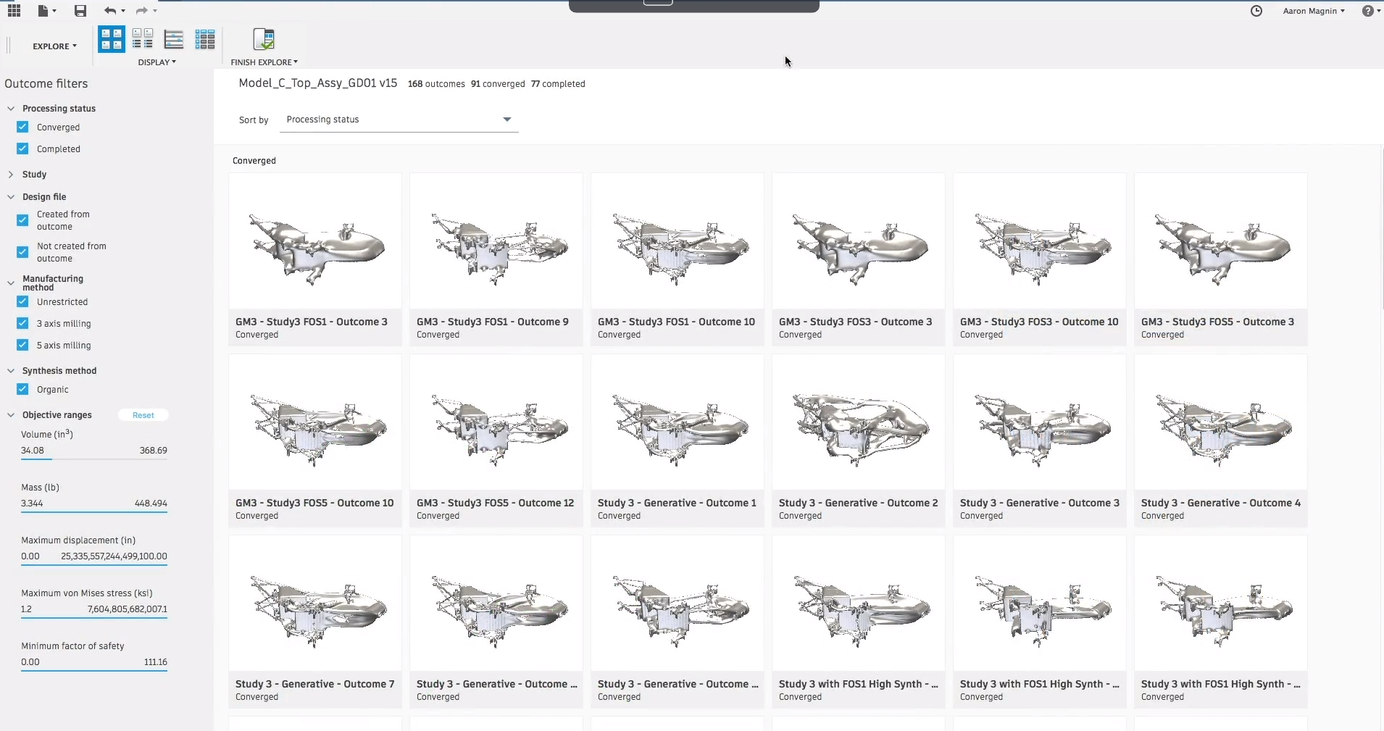Uncheck the Organic synthesis method filter
This screenshot has height=731, width=1384.
point(22,389)
